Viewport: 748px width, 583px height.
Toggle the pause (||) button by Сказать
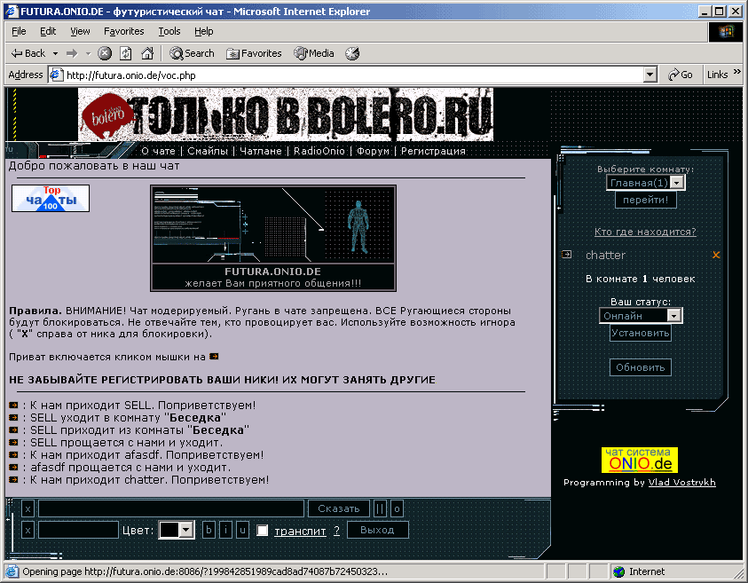coord(380,508)
